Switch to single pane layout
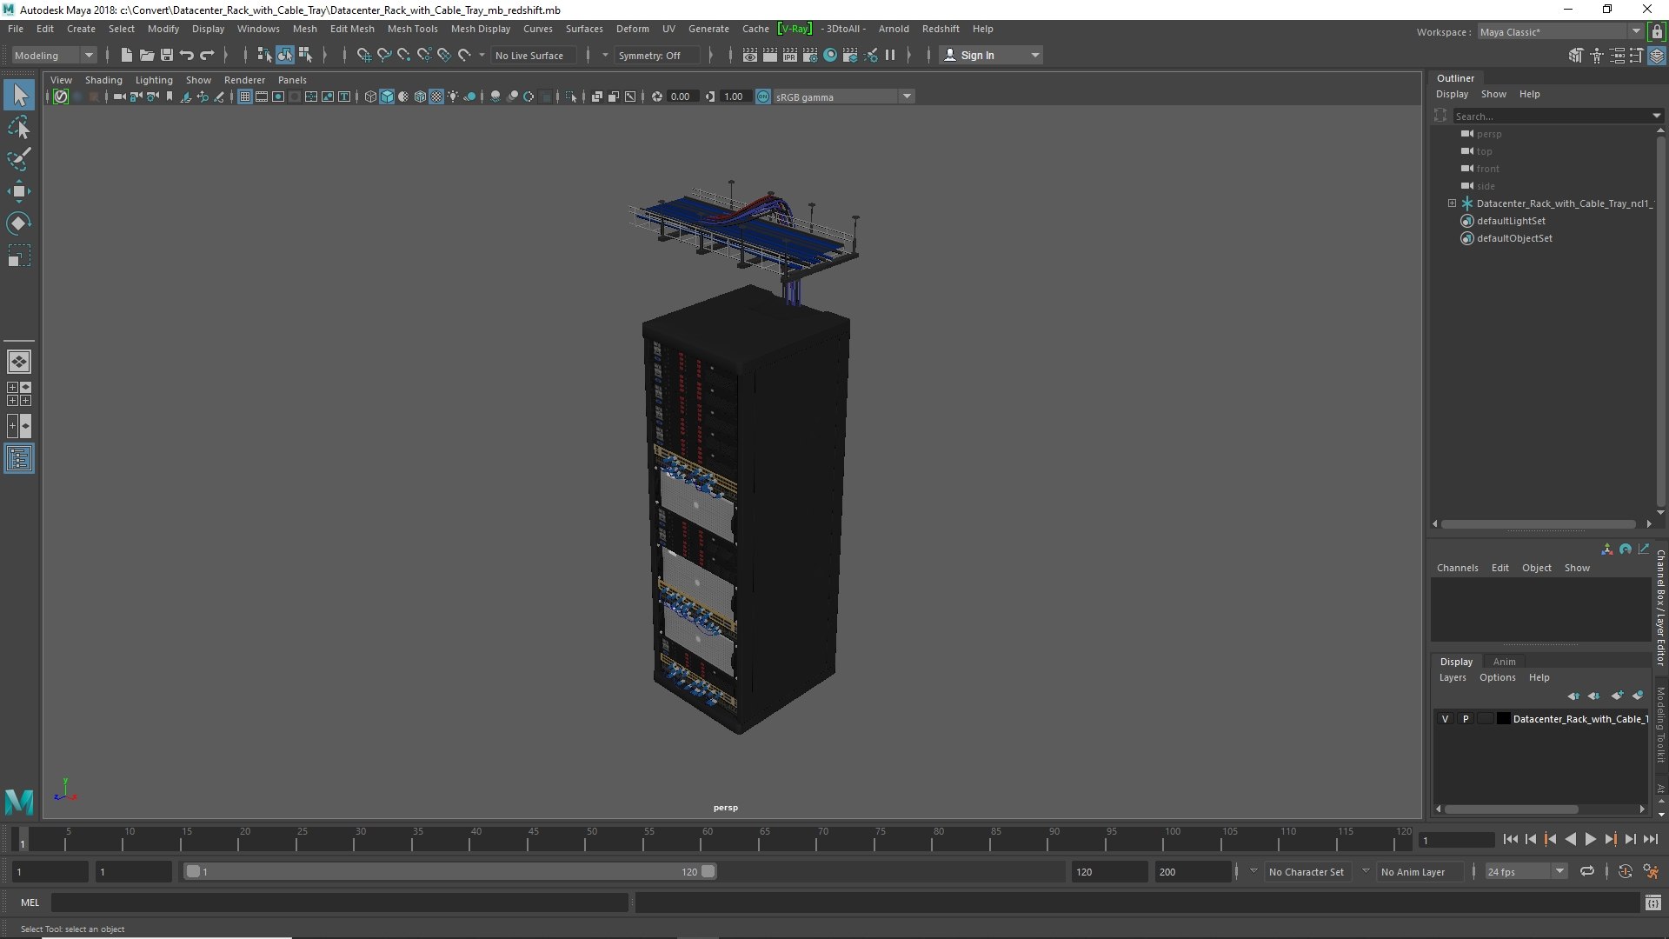The image size is (1669, 939). coord(19,362)
